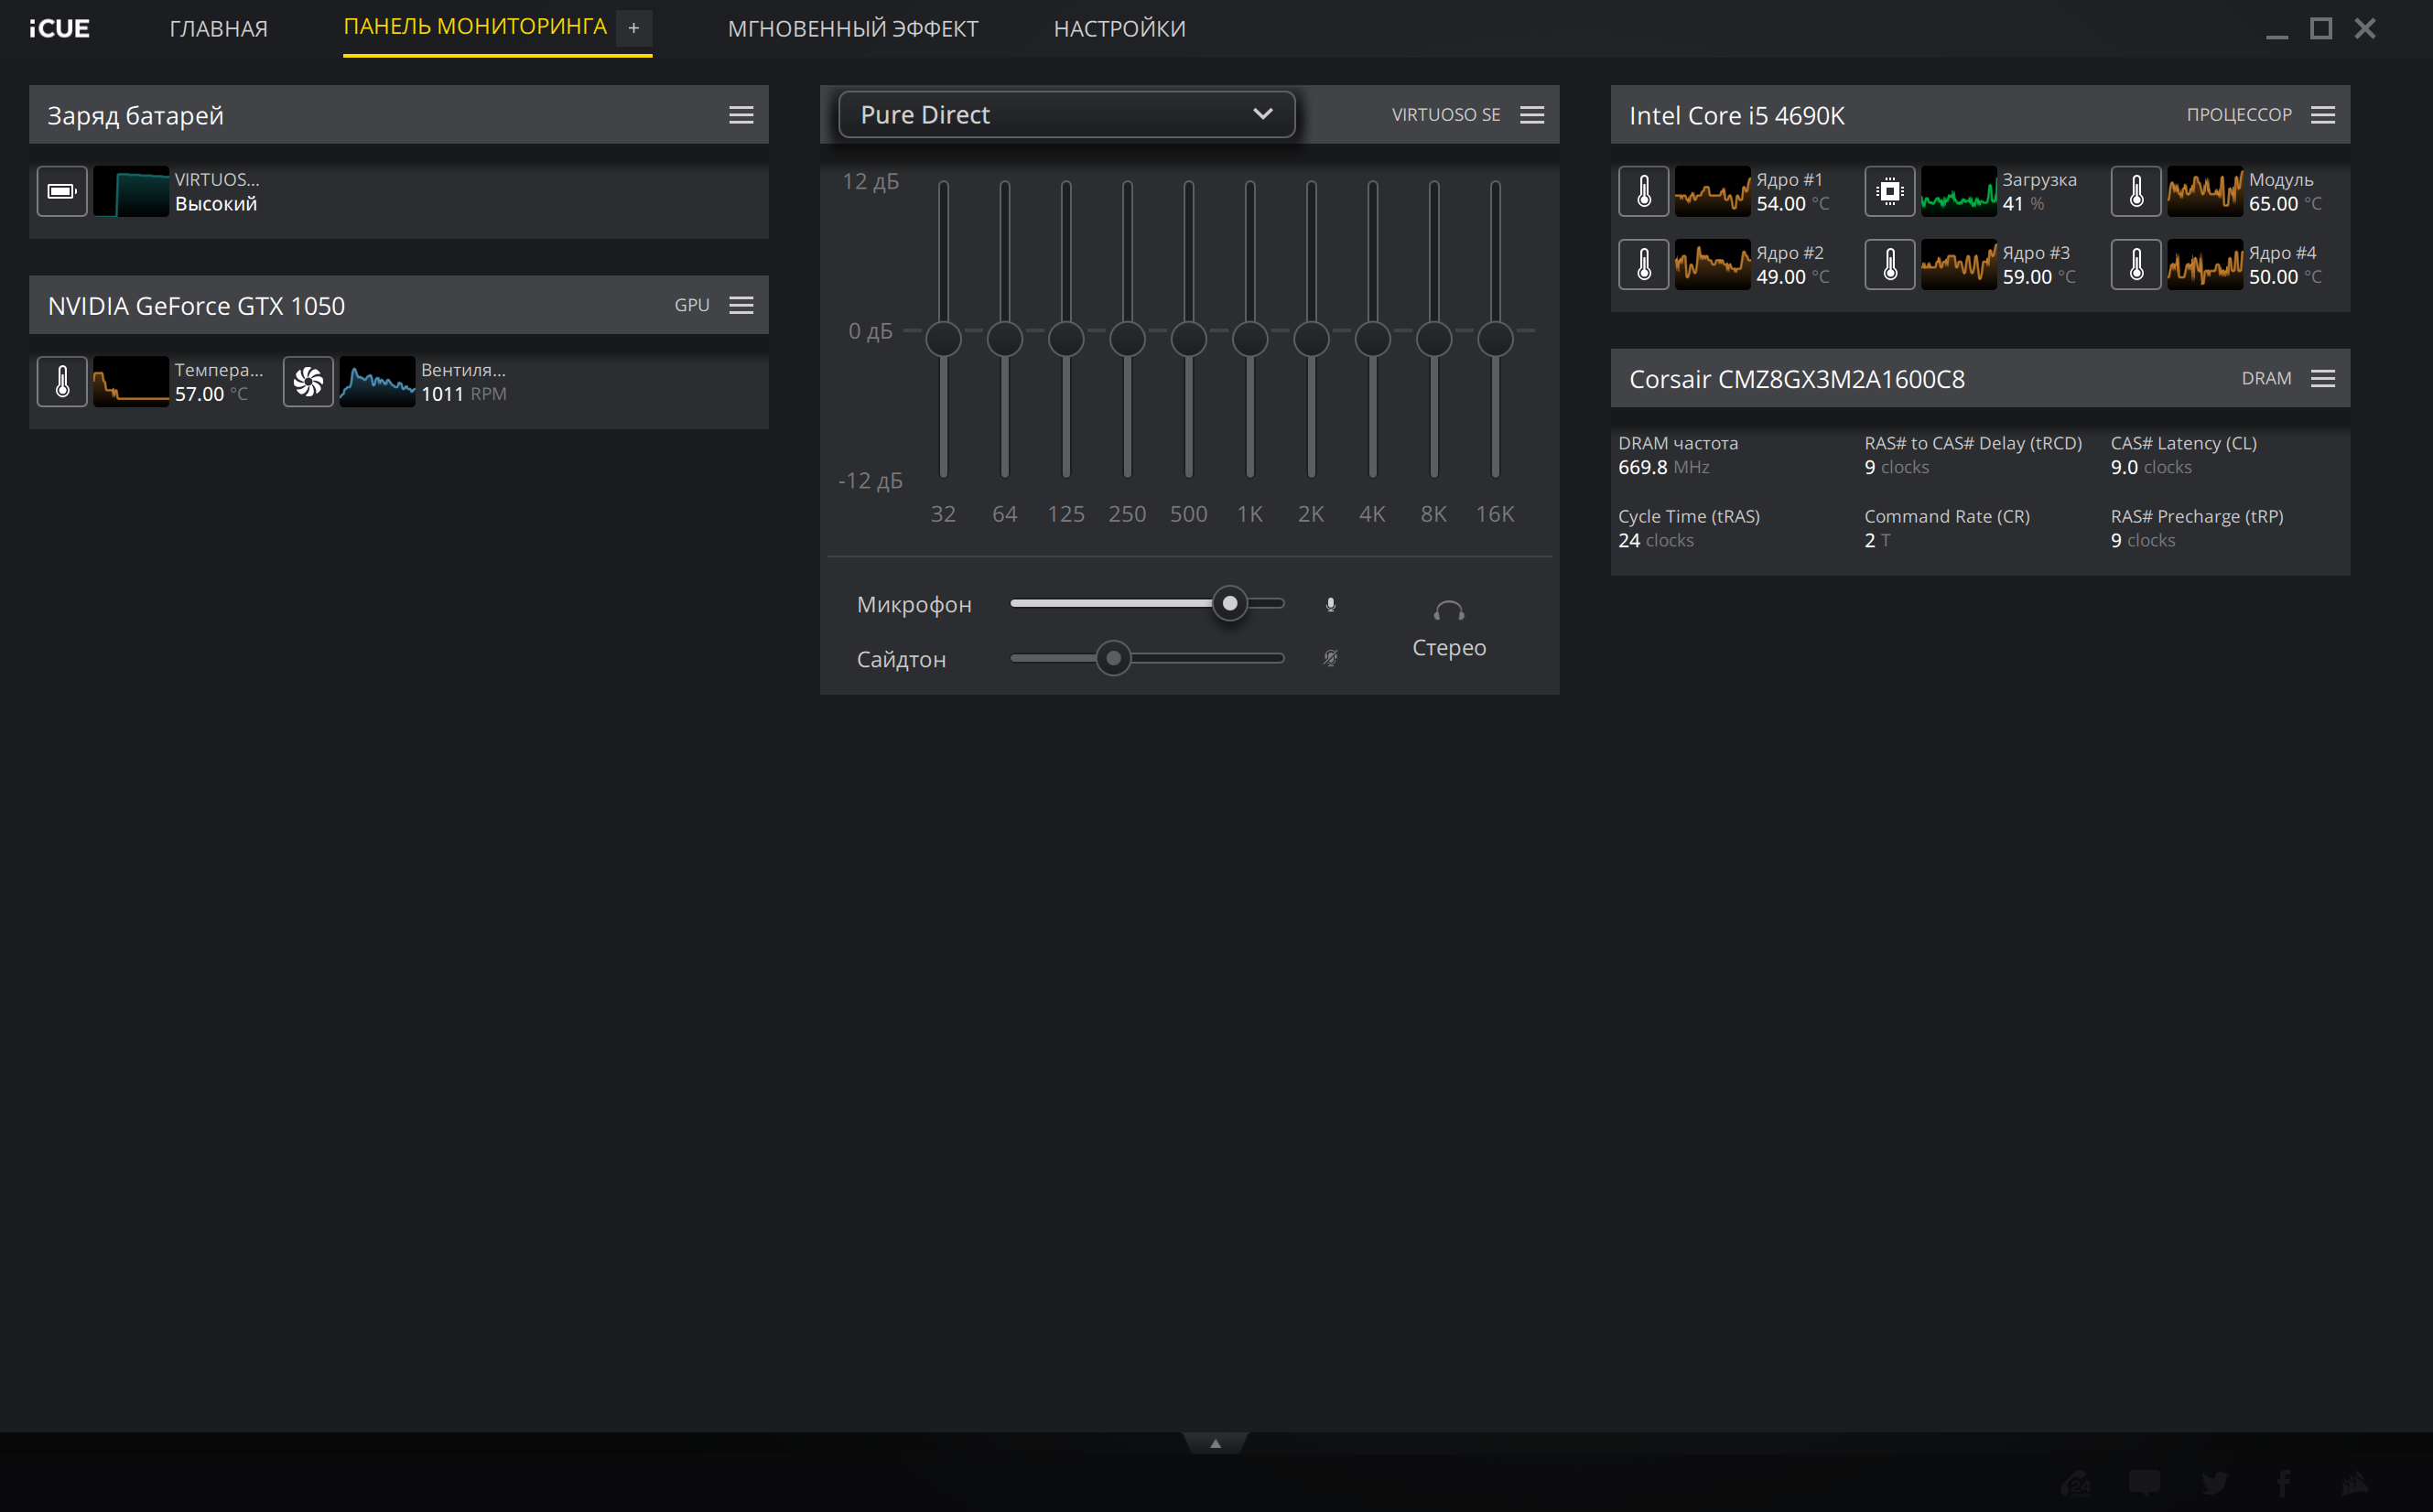Open the Заряд батарей widget menu
2433x1512 pixels.
coord(741,115)
